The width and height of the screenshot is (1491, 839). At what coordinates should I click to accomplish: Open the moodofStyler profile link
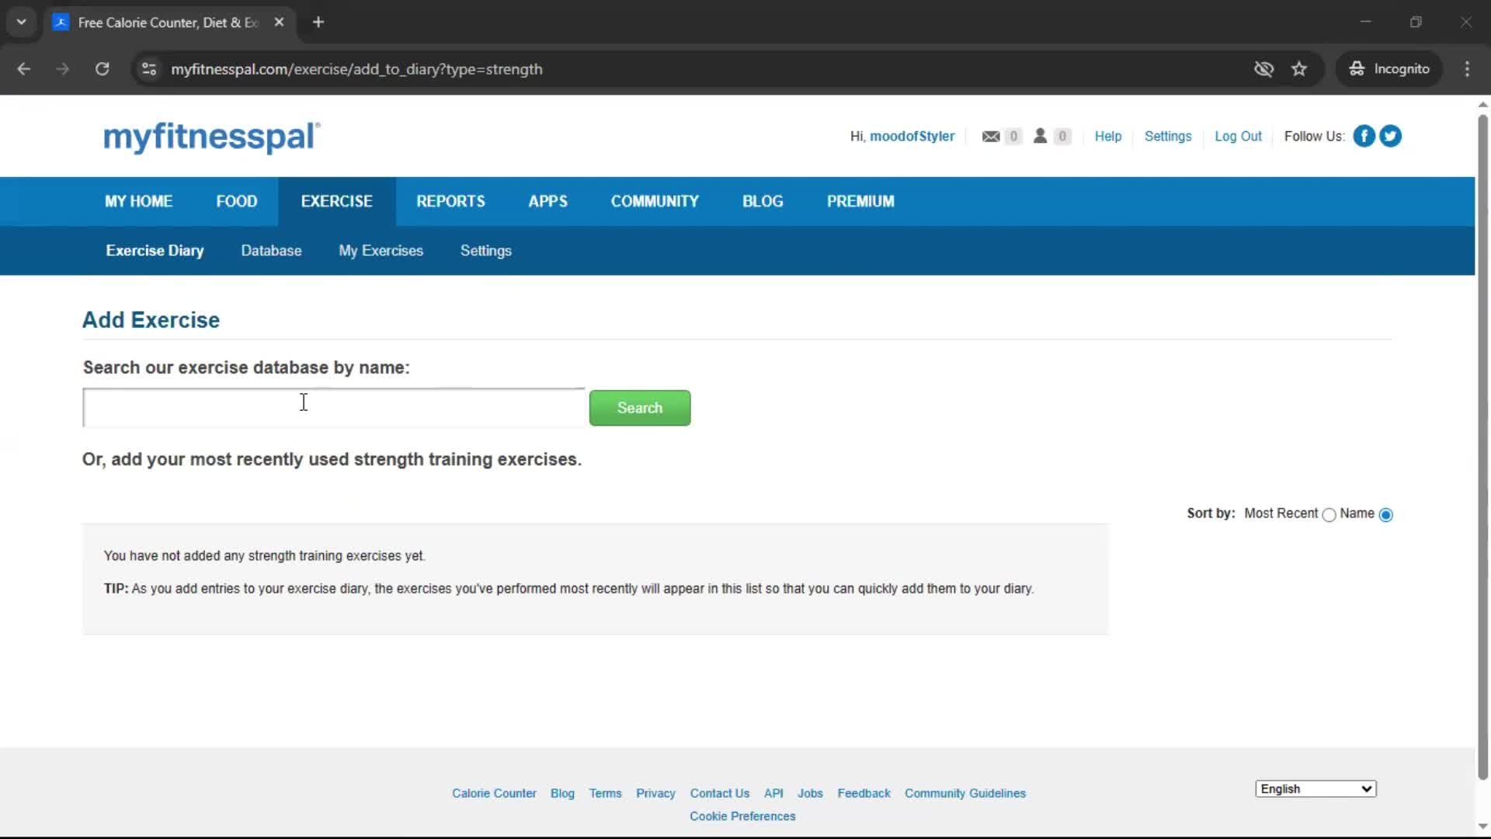tap(912, 136)
